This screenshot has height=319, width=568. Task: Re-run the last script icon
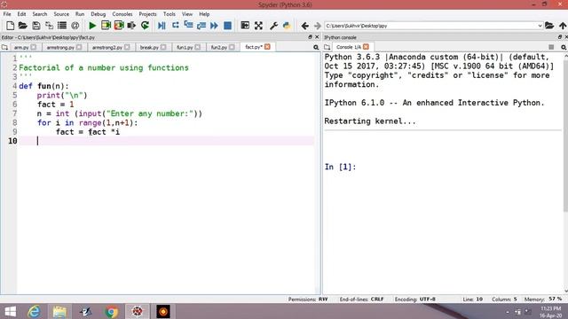tap(145, 26)
